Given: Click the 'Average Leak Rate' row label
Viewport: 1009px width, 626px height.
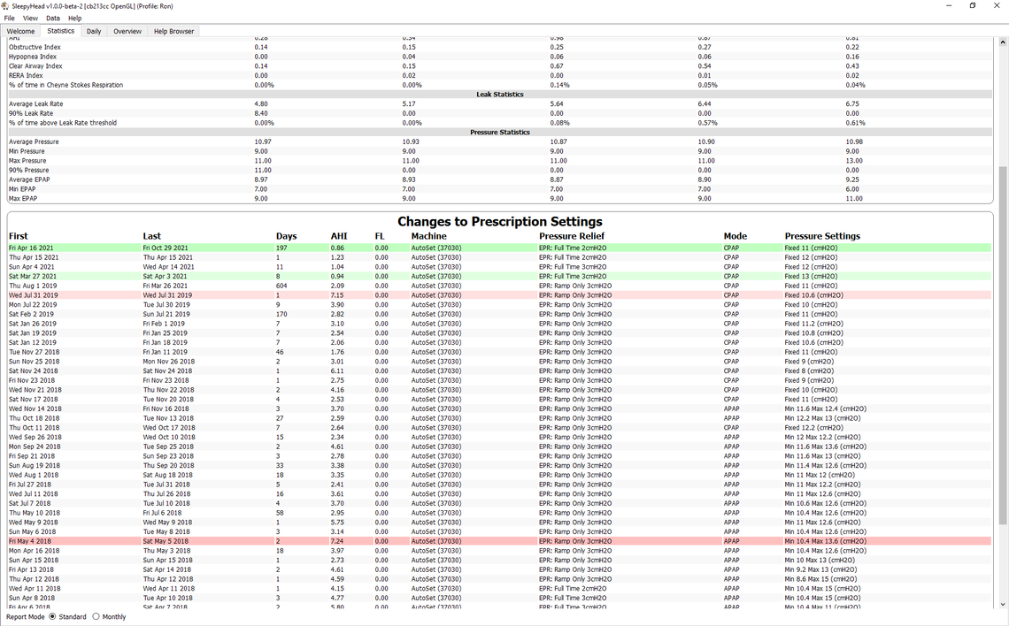Looking at the screenshot, I should pos(36,103).
